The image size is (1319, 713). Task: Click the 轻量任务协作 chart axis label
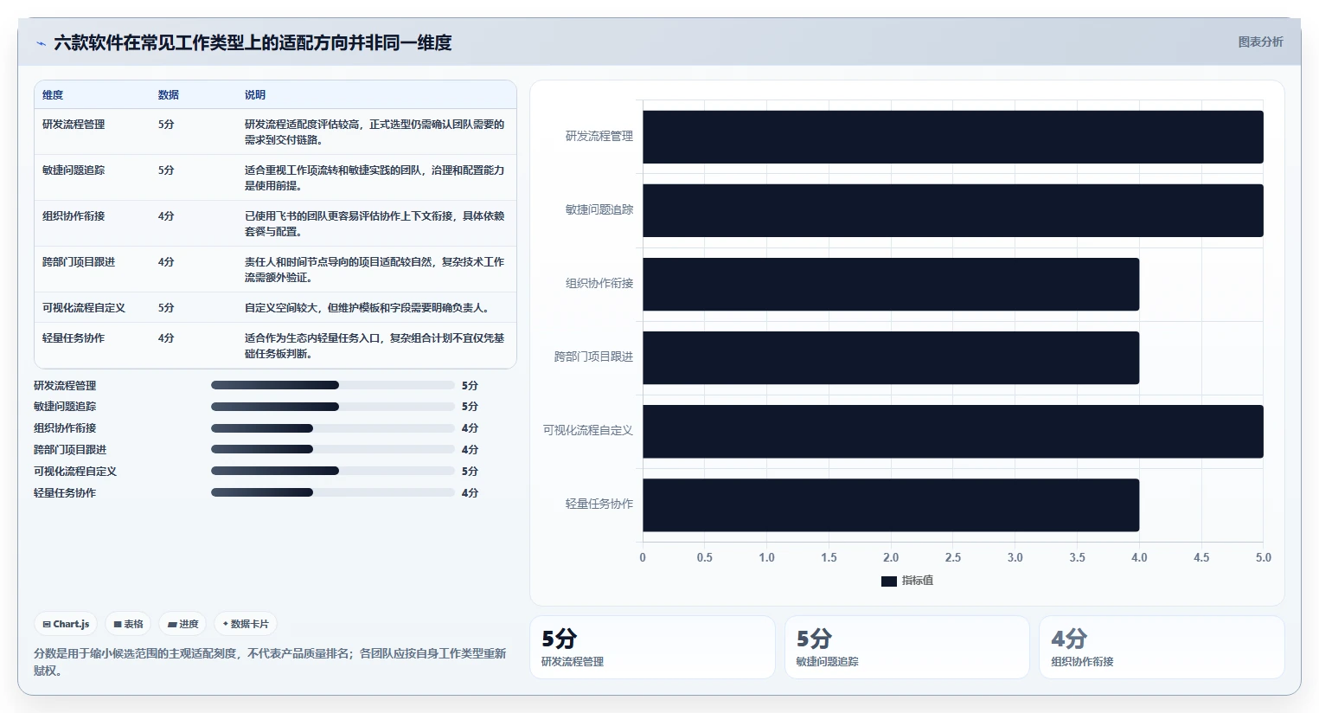(599, 504)
